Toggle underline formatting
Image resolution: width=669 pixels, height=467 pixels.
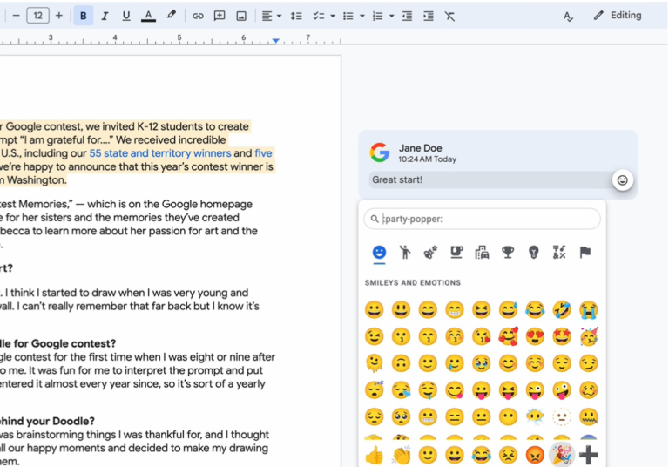tap(125, 16)
